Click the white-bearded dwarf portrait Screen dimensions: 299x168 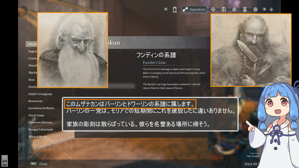click(73, 50)
